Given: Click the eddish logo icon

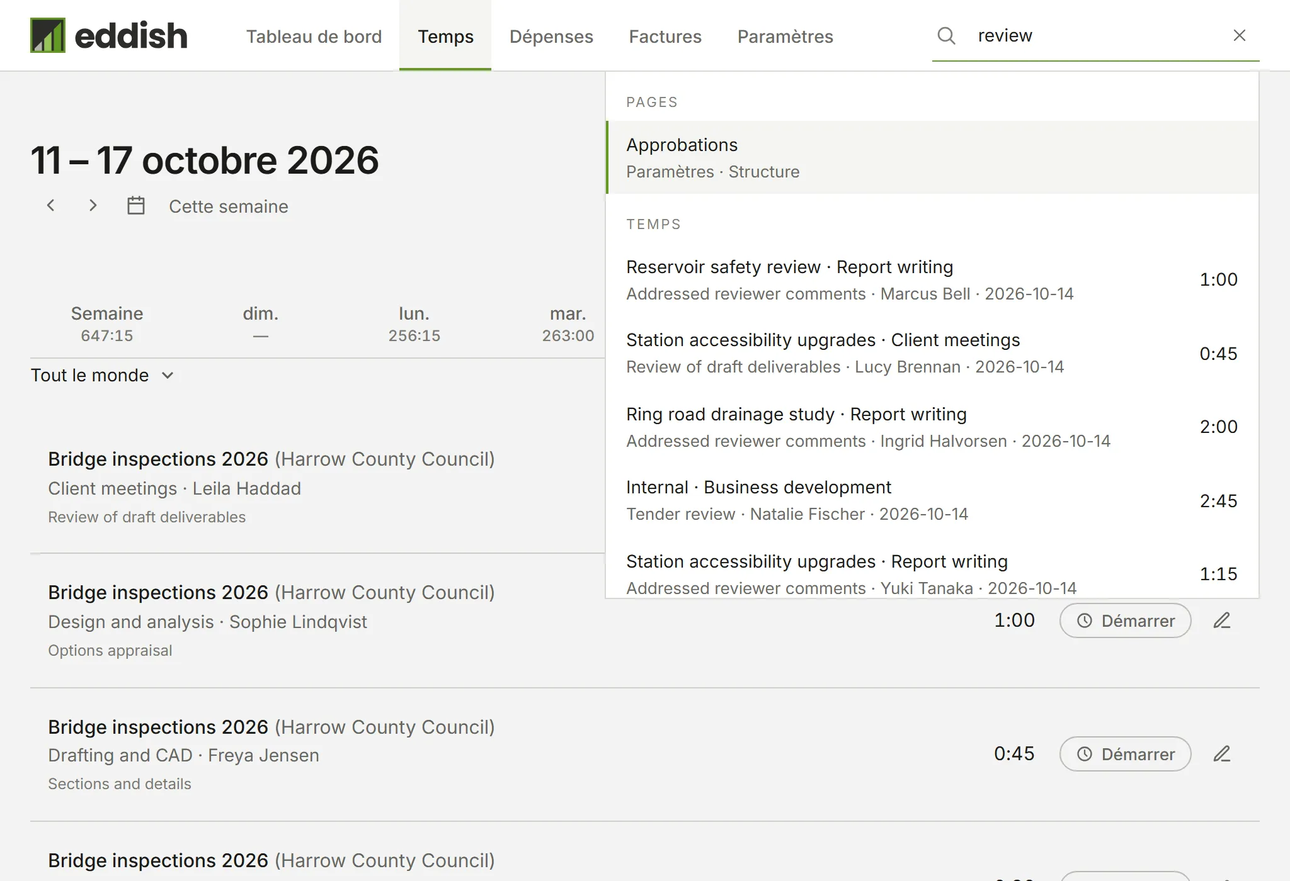Looking at the screenshot, I should (48, 35).
